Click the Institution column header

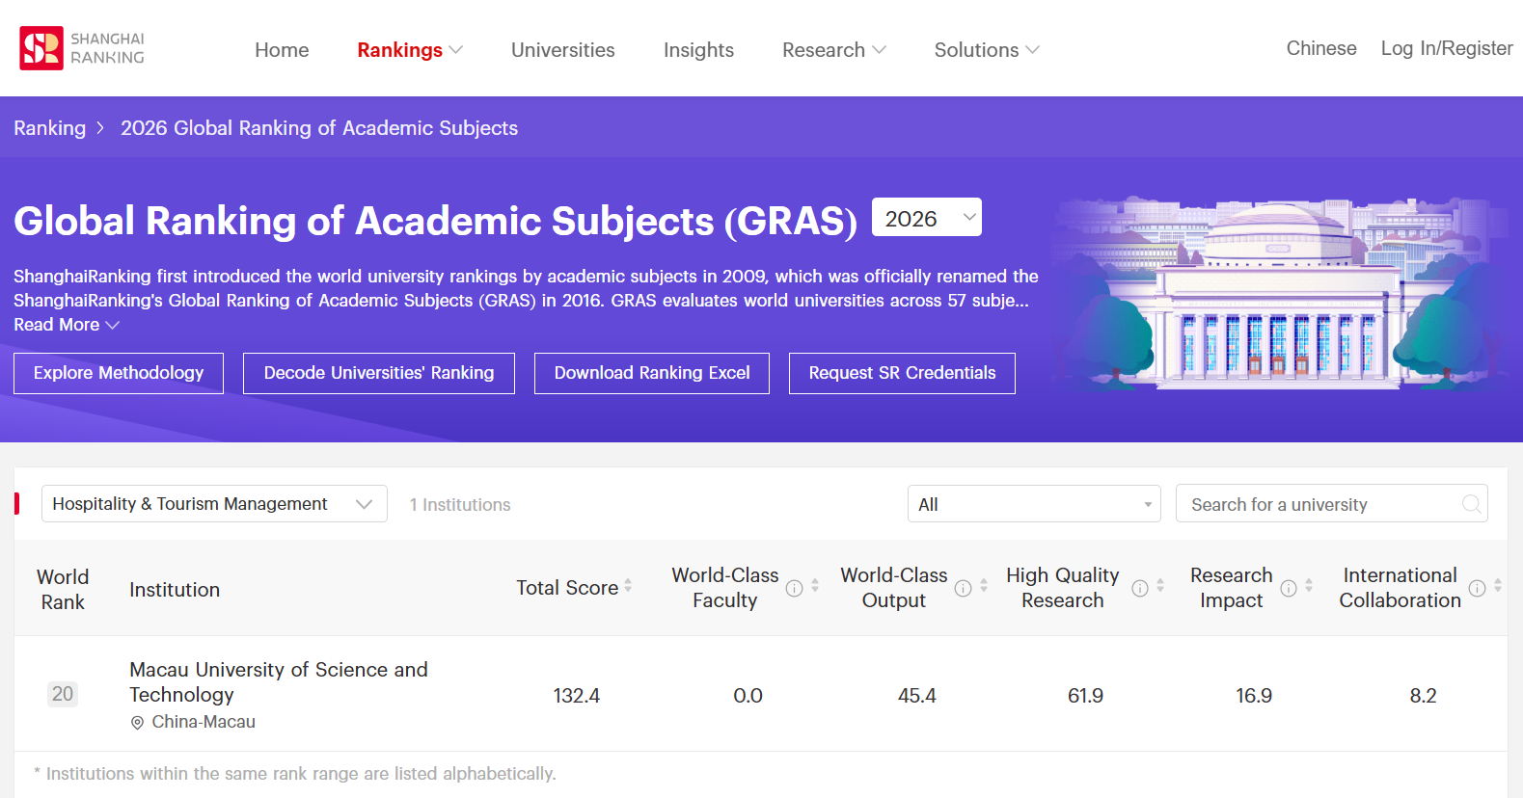pos(175,590)
